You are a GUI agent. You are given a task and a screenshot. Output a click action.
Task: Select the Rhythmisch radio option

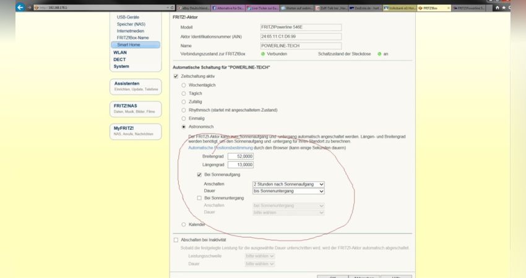click(x=184, y=110)
